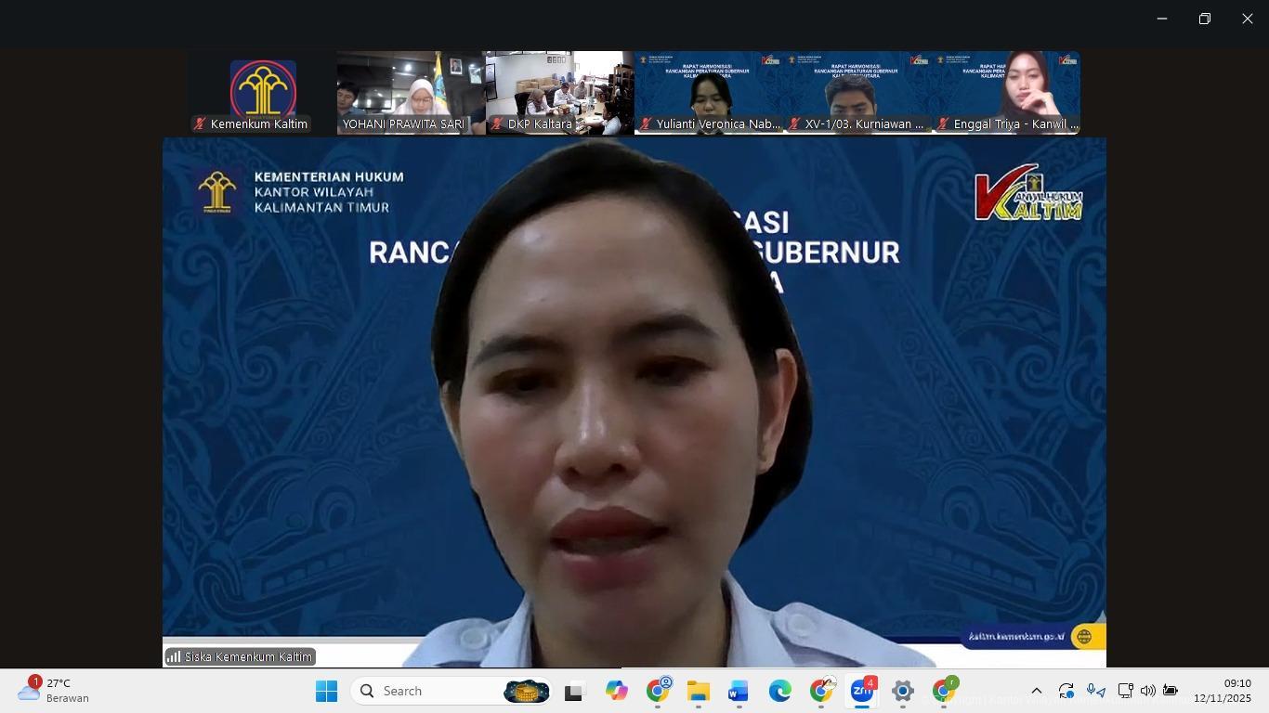Select the YOHANI PRAWITA SARI video tile
Viewport: 1269px width, 713px height.
coord(411,93)
